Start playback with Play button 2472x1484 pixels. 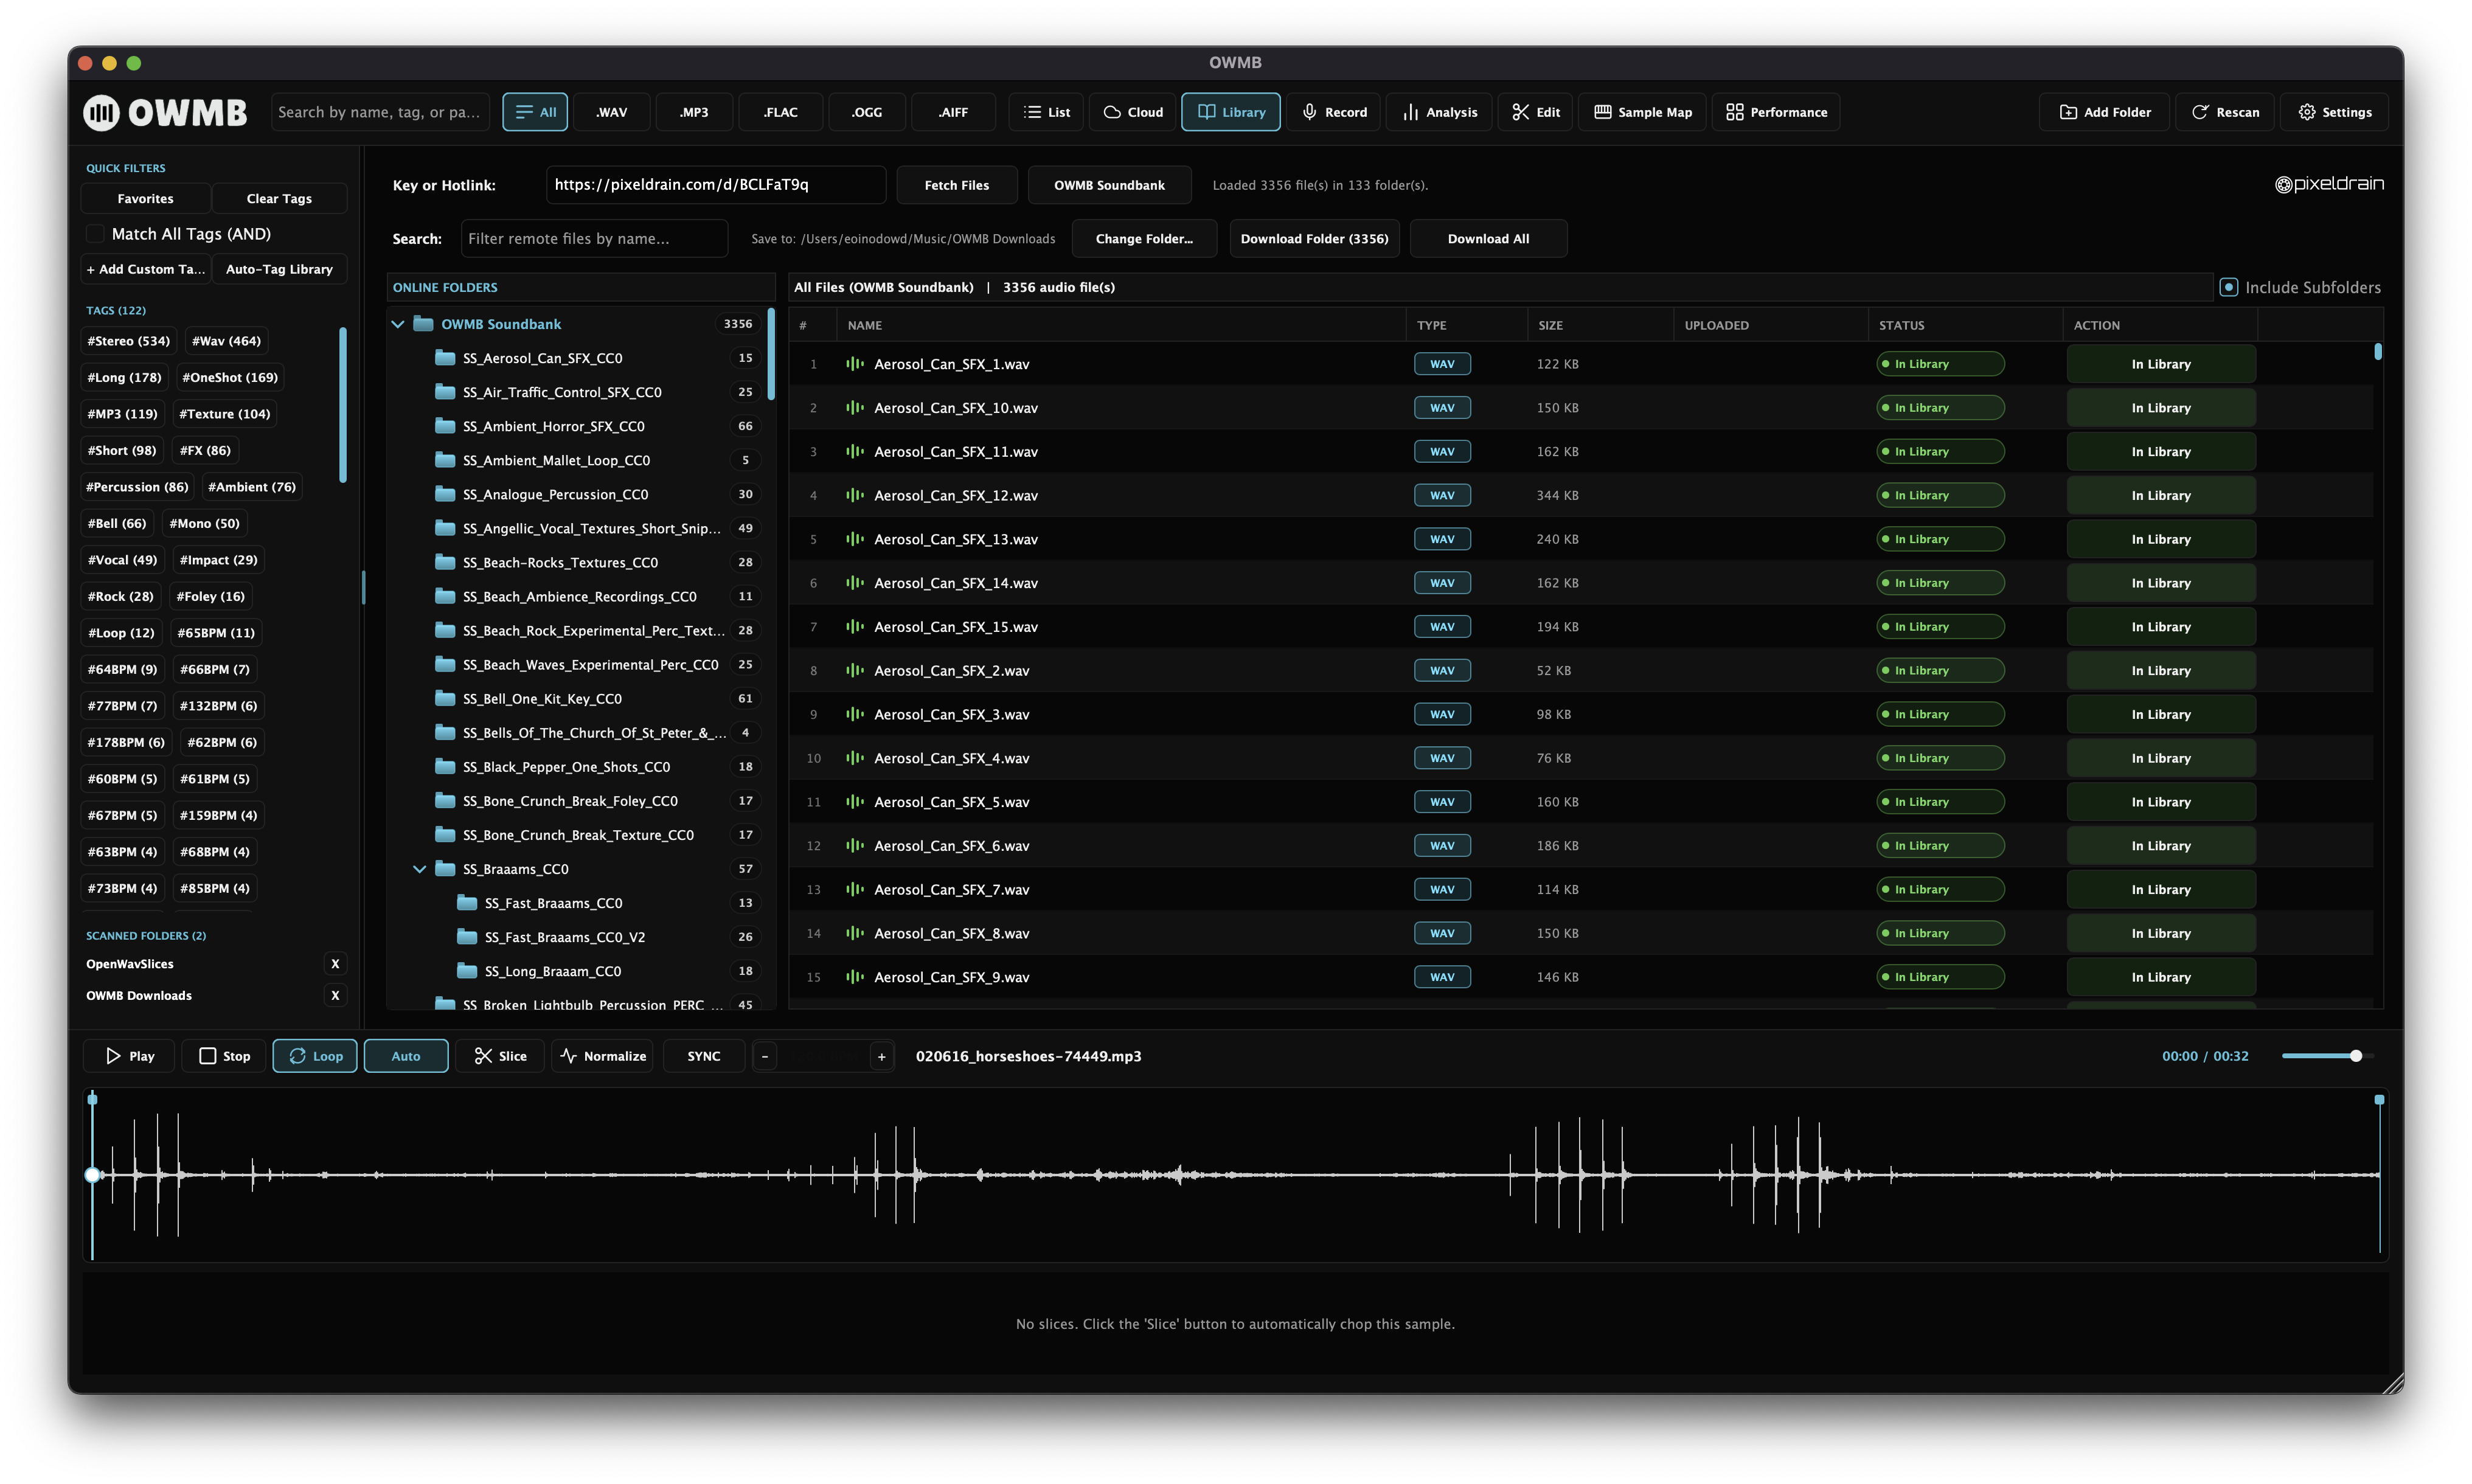(x=129, y=1056)
